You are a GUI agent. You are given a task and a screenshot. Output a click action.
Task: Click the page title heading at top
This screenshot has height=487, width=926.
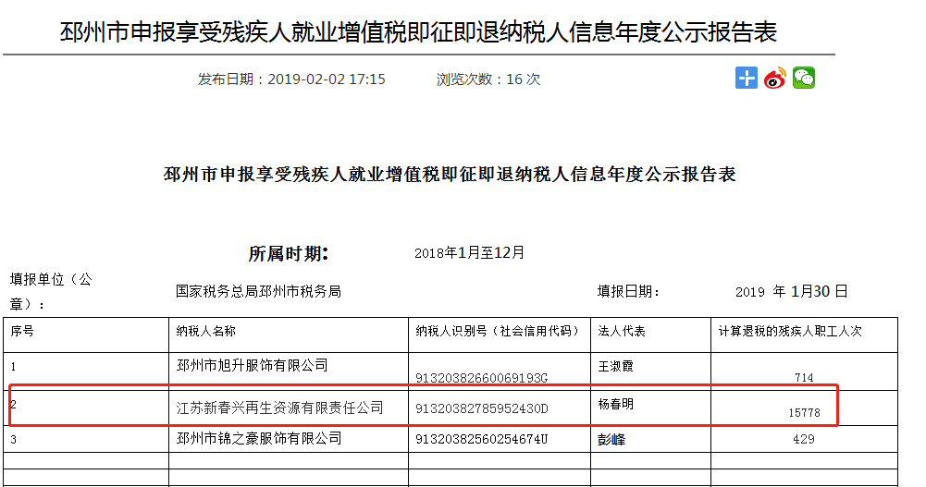click(418, 31)
